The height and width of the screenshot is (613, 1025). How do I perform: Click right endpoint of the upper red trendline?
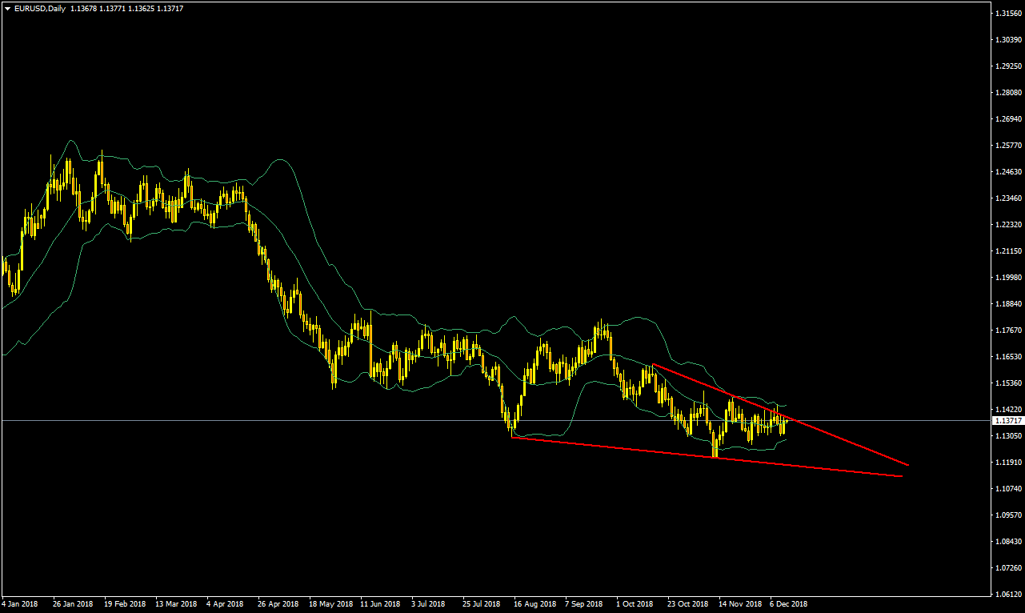[908, 464]
